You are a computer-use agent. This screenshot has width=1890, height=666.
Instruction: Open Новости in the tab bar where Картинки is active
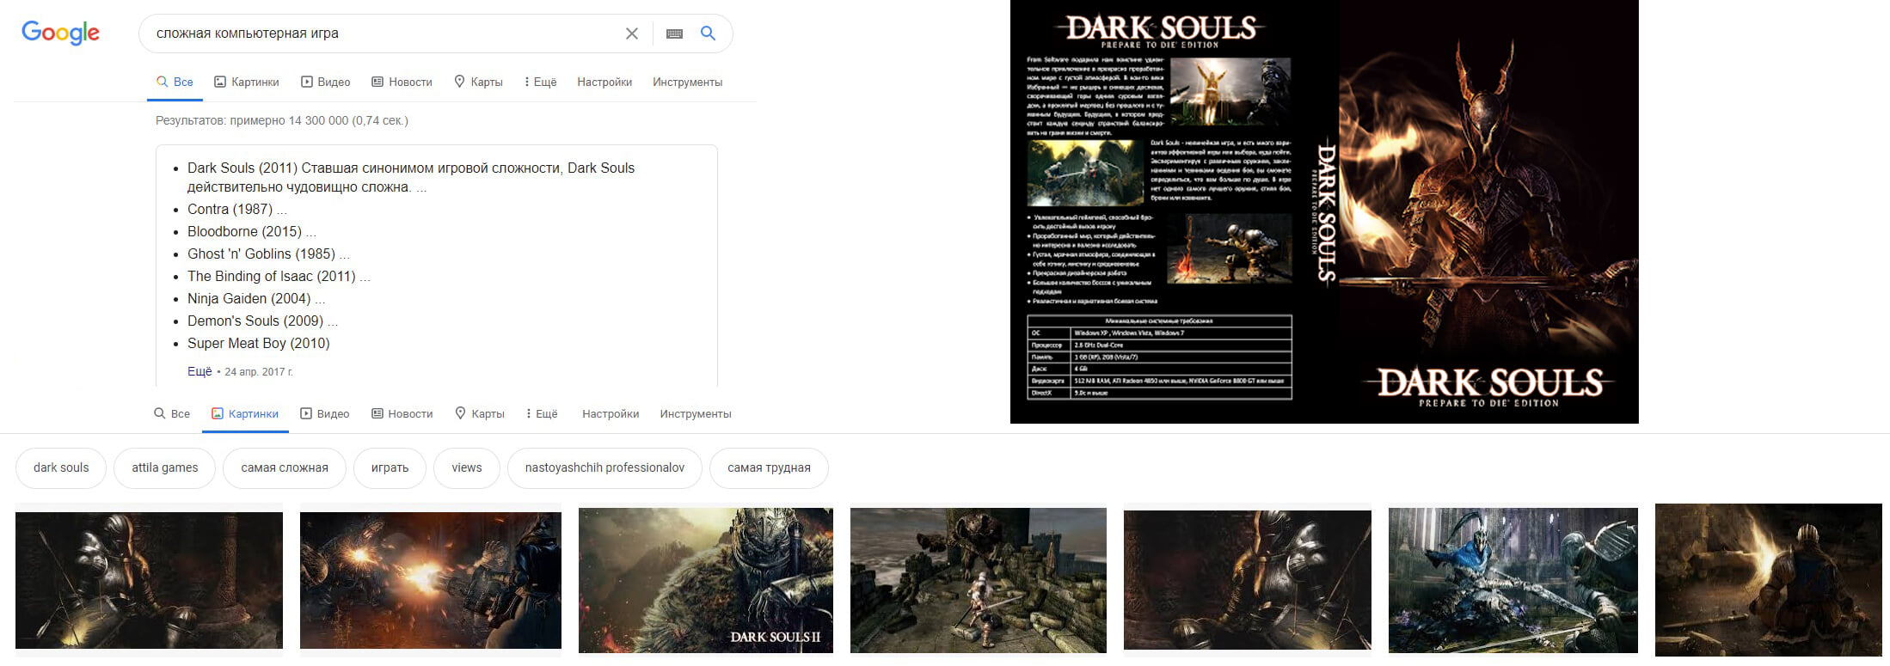[402, 413]
